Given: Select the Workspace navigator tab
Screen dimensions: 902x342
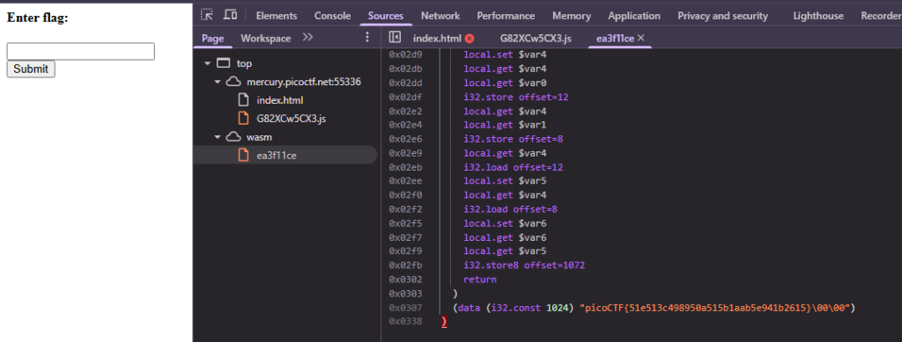Looking at the screenshot, I should 266,38.
